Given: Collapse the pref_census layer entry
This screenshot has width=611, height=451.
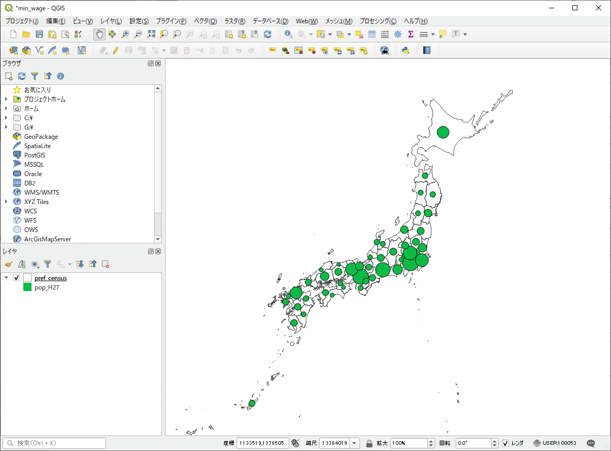Looking at the screenshot, I should [5, 278].
